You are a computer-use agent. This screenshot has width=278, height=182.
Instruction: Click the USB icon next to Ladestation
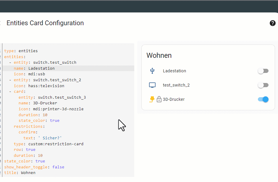point(152,71)
